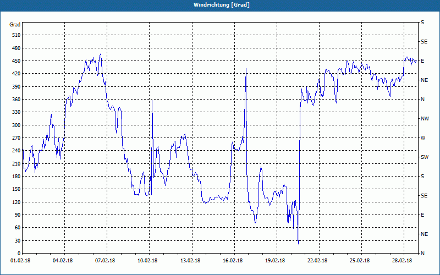Click the 10.02.18 date label
Screen dimensions: 440x275
[147, 261]
